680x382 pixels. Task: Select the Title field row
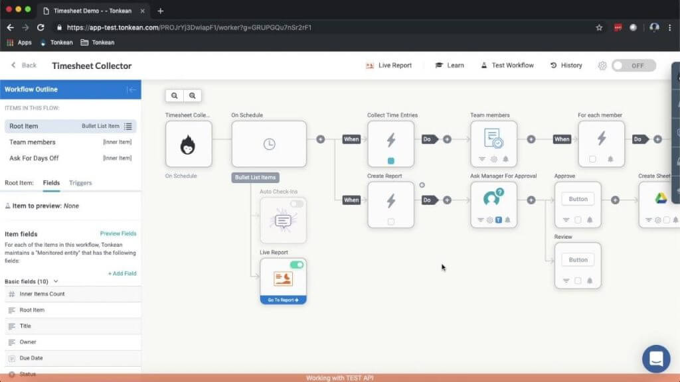click(73, 326)
